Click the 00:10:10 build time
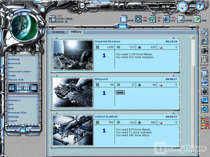Image resolution: width=210 pixels, height=157 pixels. click(x=171, y=42)
